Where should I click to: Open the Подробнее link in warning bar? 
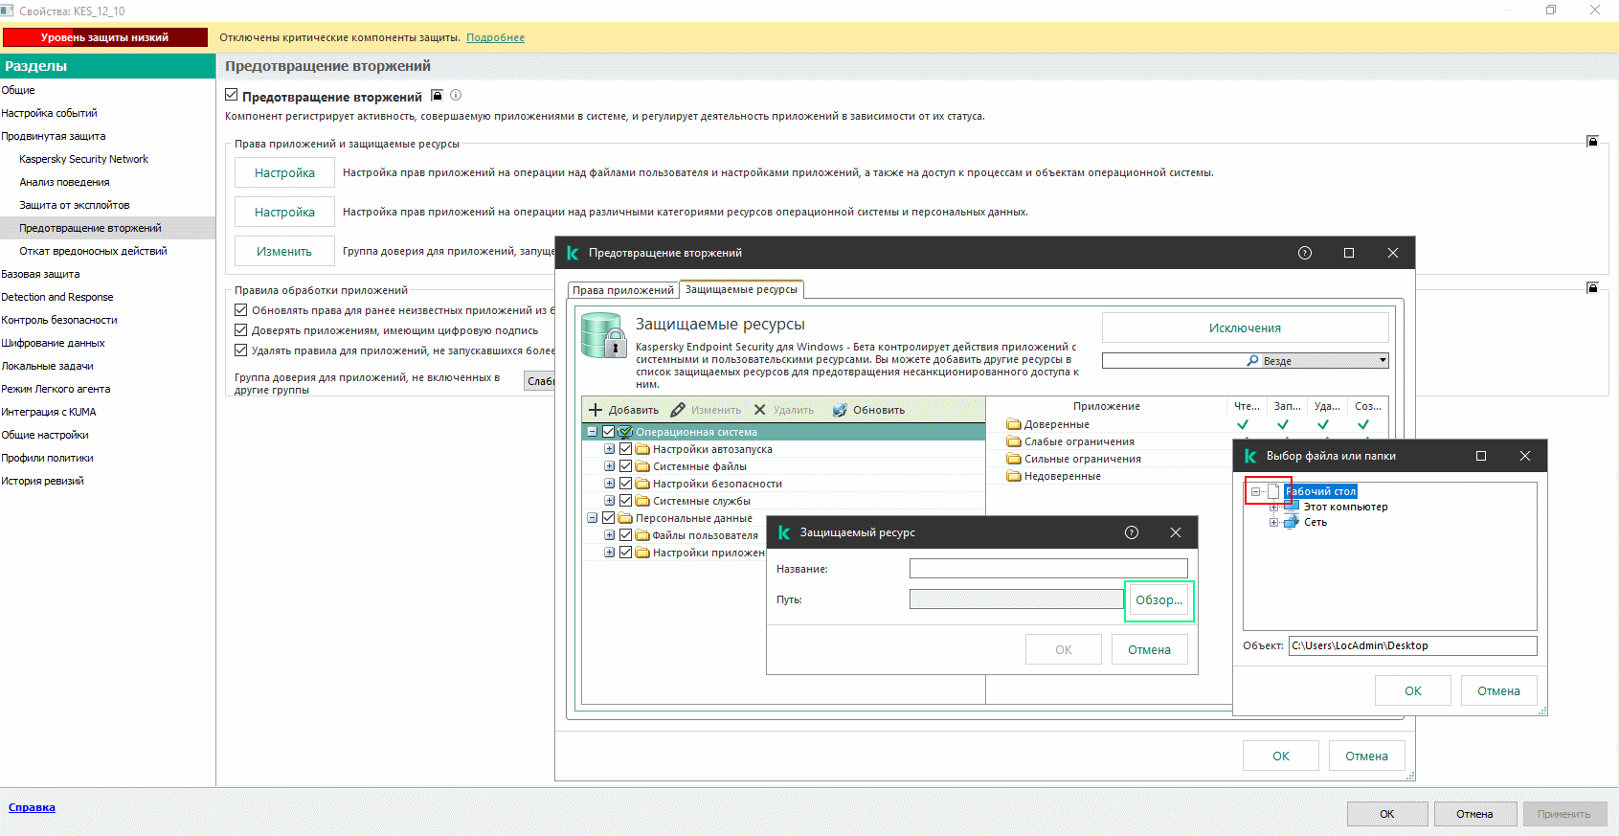click(x=495, y=38)
